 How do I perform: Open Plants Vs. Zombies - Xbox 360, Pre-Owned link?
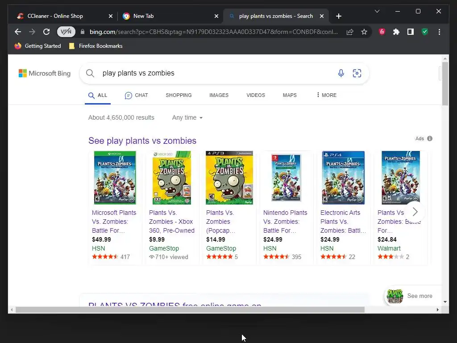point(172,222)
